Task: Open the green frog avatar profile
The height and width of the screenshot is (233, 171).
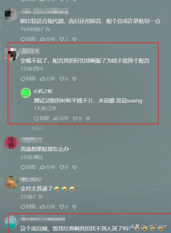Action: (x=26, y=93)
